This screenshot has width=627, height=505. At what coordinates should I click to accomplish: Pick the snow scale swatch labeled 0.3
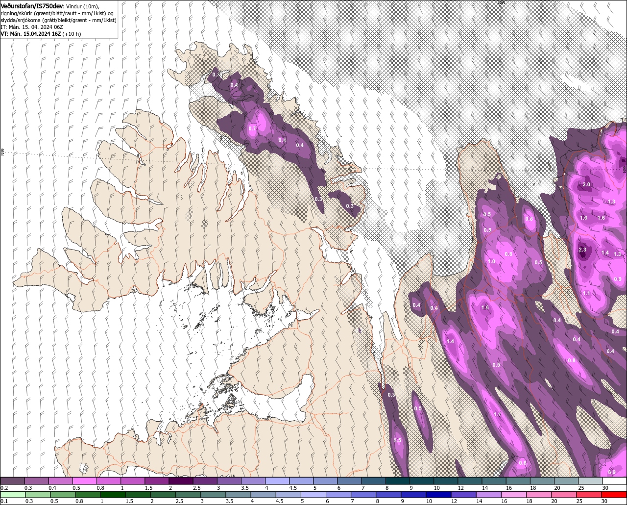coord(36,480)
